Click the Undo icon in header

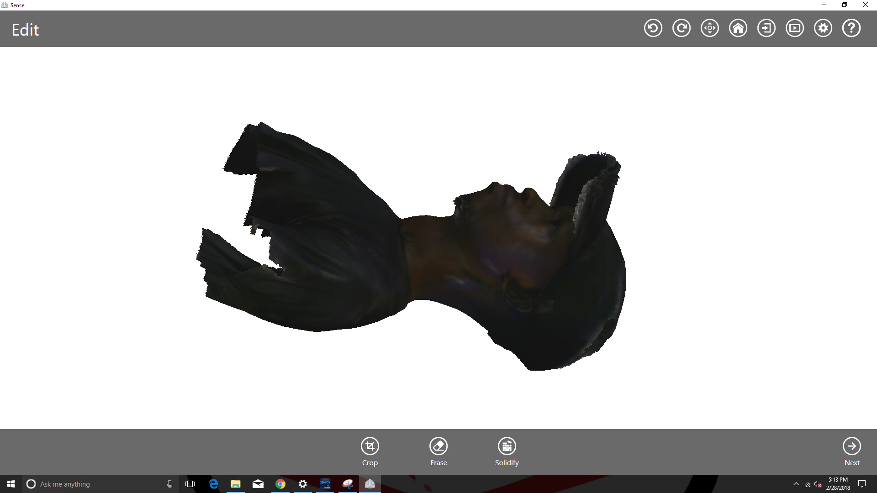653,28
